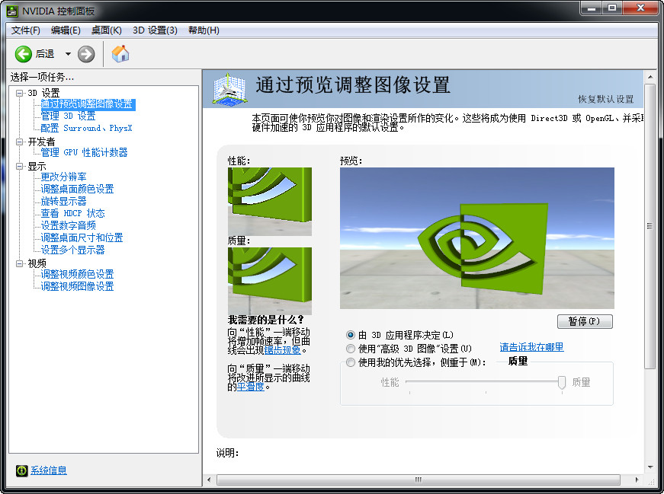The width and height of the screenshot is (664, 494).
Task: Click the 锯齿现象 hyperlink
Action: click(283, 350)
